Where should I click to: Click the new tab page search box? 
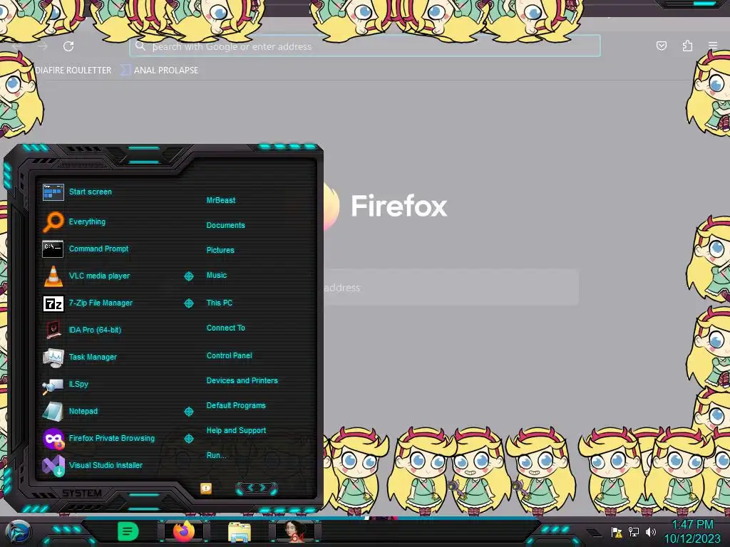pos(451,288)
